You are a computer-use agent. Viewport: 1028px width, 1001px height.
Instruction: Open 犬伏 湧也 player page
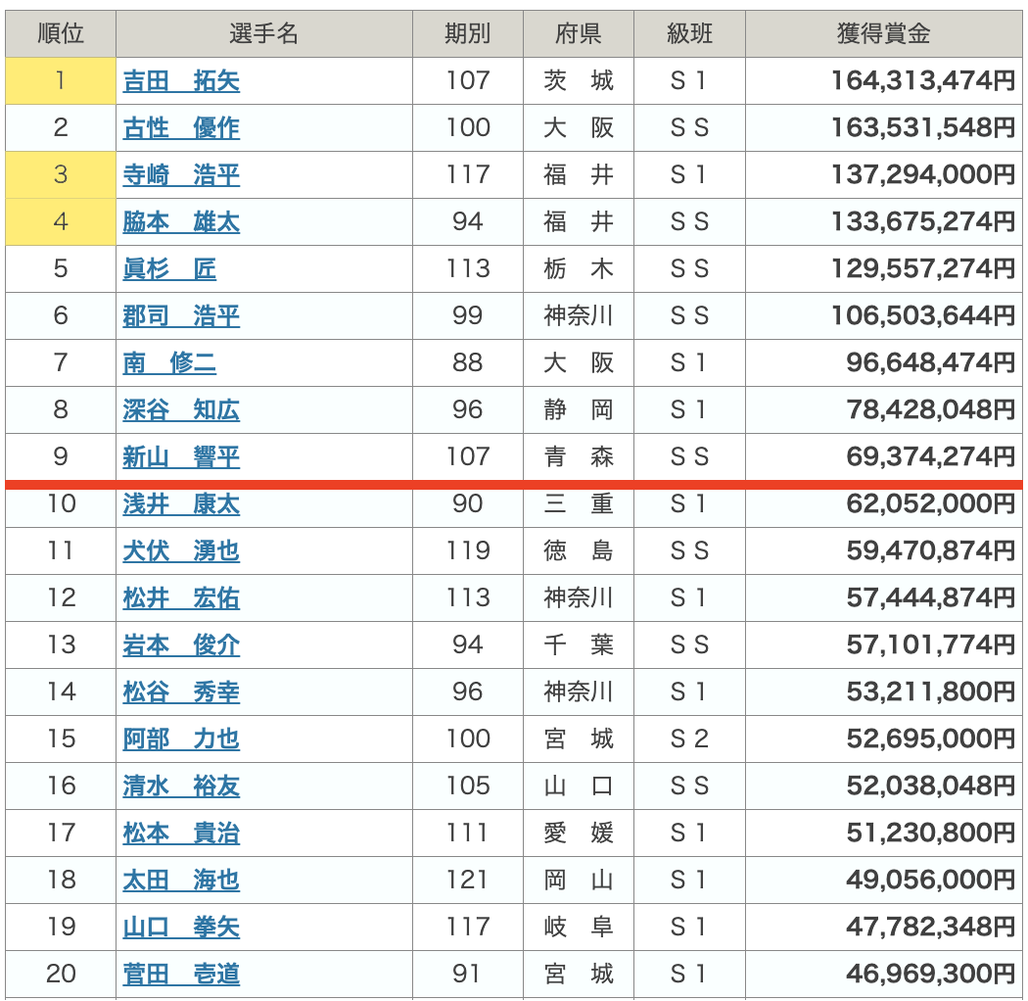click(181, 551)
